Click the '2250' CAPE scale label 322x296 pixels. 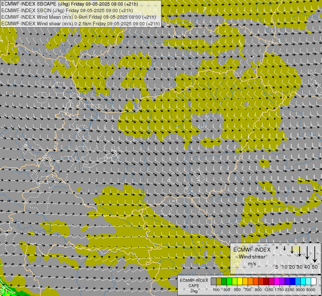(290, 290)
